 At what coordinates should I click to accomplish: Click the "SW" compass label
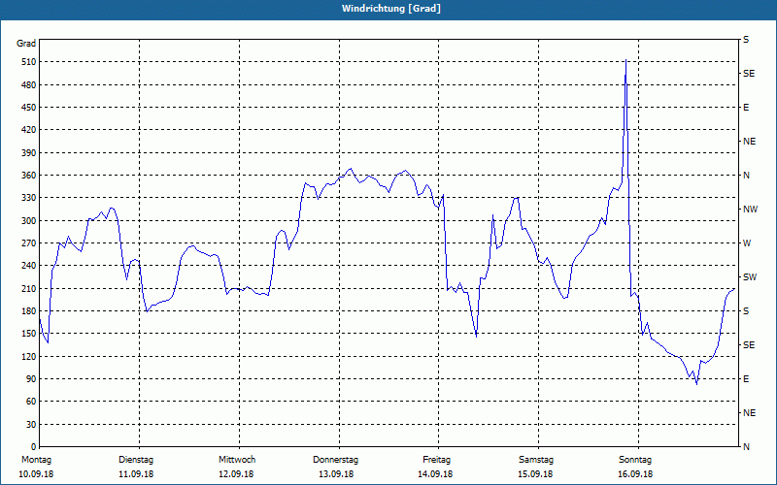750,277
